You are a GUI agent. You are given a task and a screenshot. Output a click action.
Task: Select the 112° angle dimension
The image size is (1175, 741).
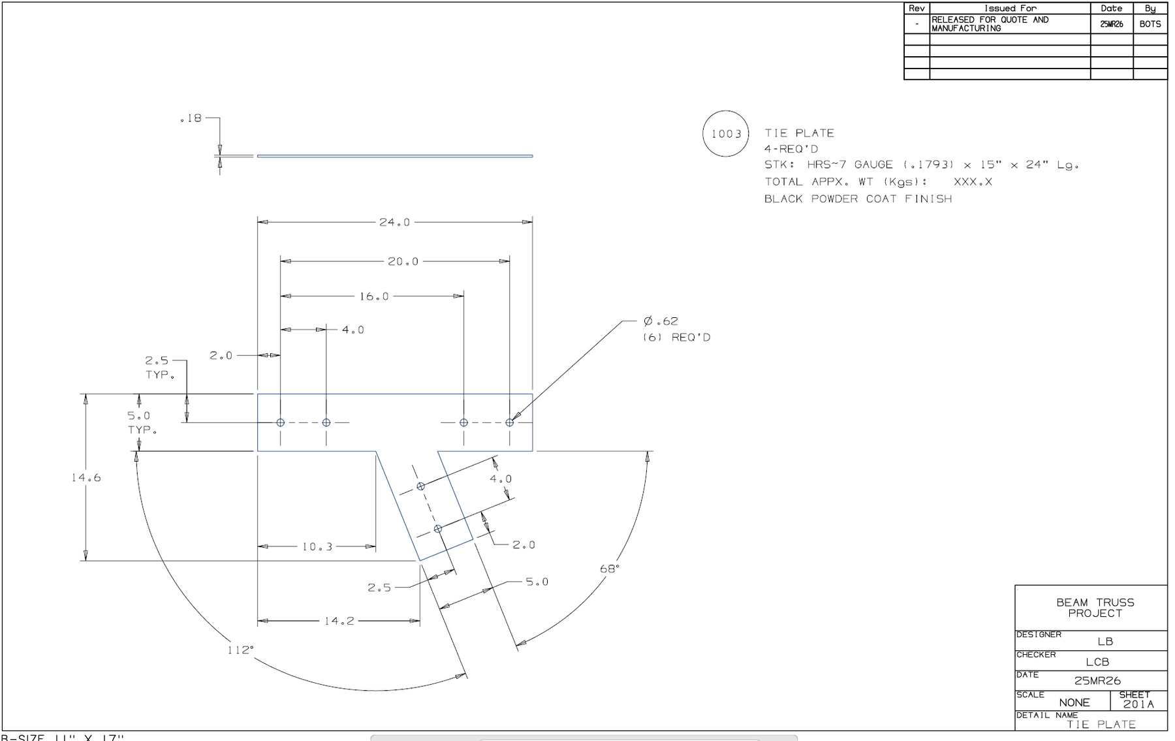point(240,650)
